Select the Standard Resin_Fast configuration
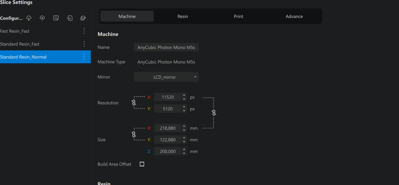This screenshot has height=185, width=399. [x=45, y=44]
